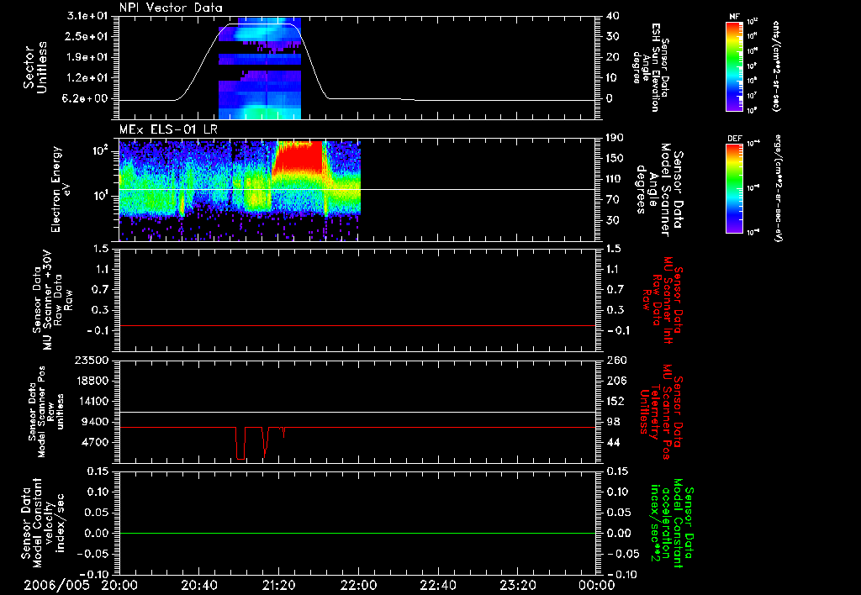This screenshot has width=861, height=595.
Task: Click the 40 degree elevation tick label
Action: point(613,16)
